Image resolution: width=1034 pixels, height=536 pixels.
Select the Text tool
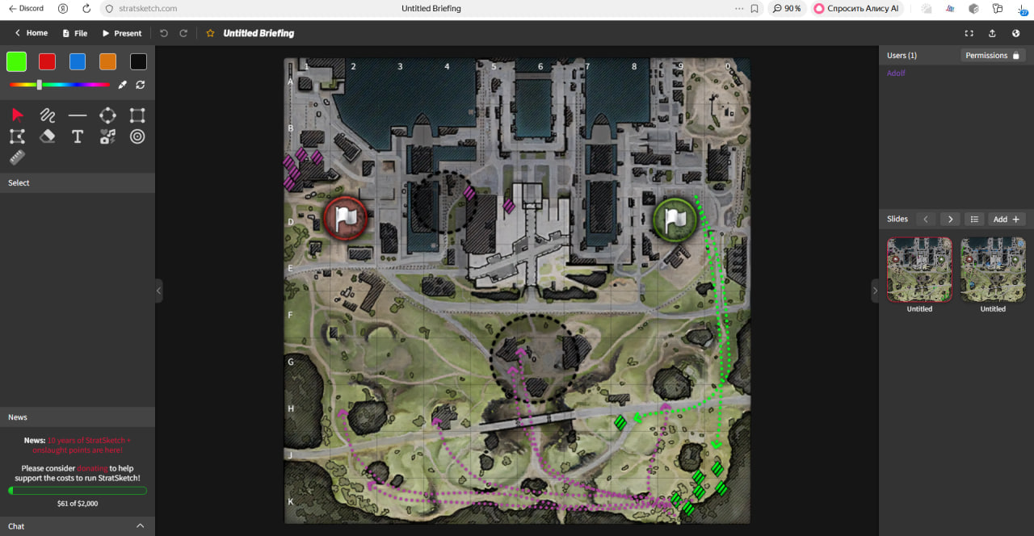coord(78,136)
